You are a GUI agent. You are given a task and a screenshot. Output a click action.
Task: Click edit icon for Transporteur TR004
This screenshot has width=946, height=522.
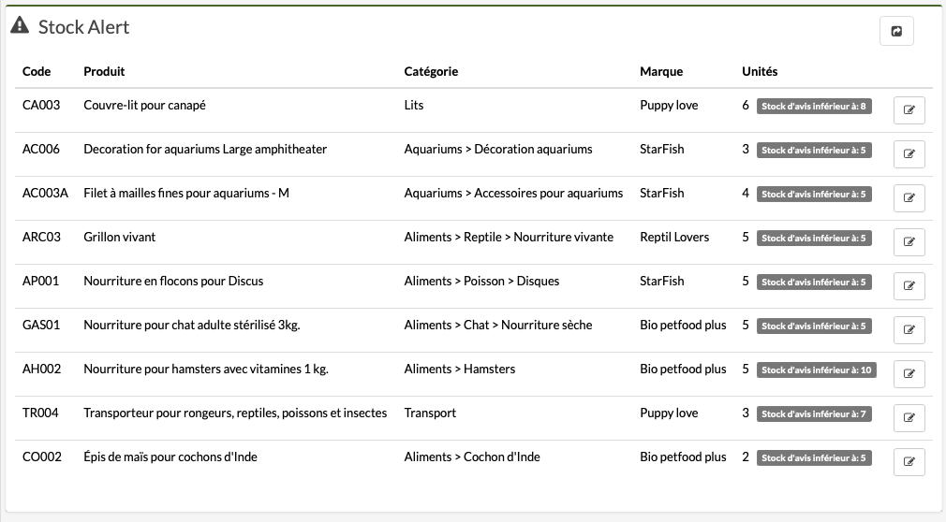pos(909,418)
